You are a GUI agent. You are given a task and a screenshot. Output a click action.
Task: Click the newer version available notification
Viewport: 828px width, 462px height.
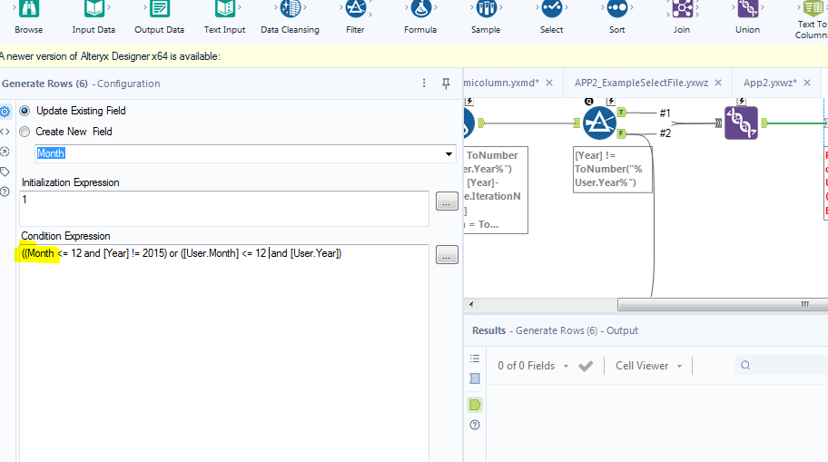tap(111, 56)
